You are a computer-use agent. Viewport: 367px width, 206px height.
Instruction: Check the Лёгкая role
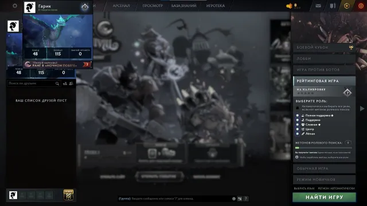(297, 134)
